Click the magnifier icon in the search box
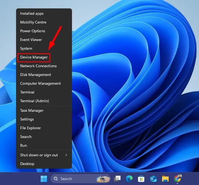199x185 pixels. pyautogui.click(x=56, y=179)
